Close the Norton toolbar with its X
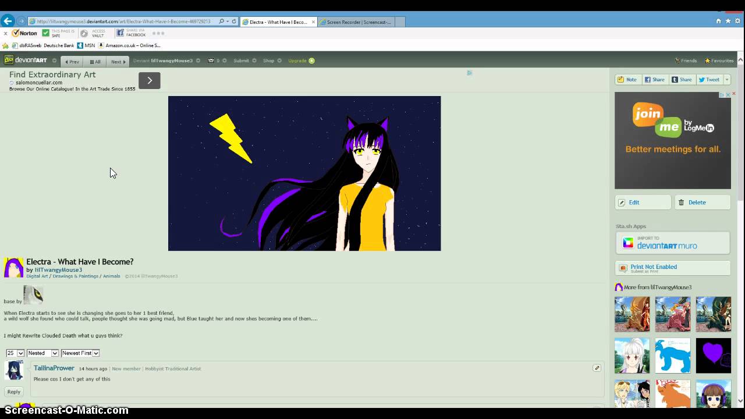The width and height of the screenshot is (745, 419). (5, 33)
